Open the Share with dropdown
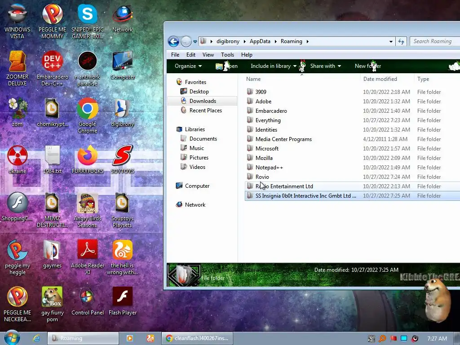460x345 pixels. click(325, 66)
